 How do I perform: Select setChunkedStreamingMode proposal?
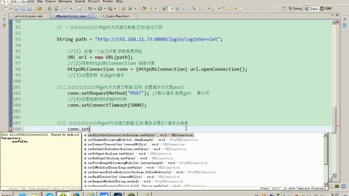click(x=141, y=140)
